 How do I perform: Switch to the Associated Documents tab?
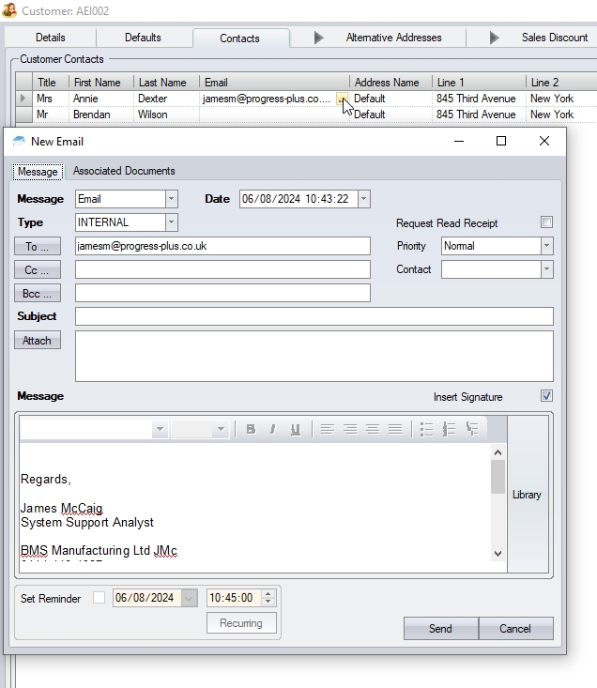pyautogui.click(x=124, y=171)
